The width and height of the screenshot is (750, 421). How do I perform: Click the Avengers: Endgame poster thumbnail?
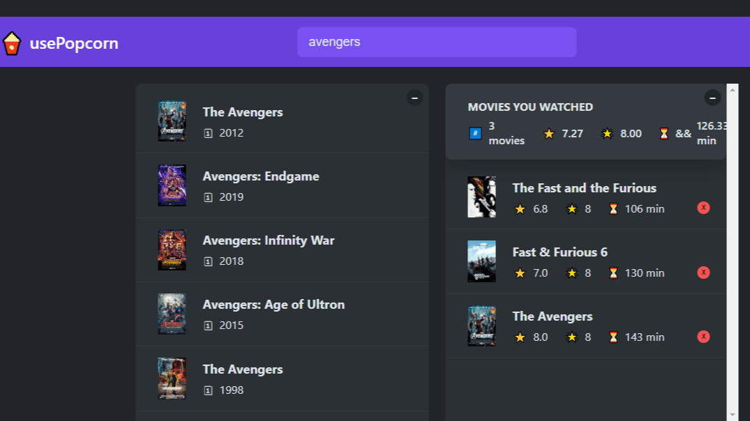tap(172, 185)
